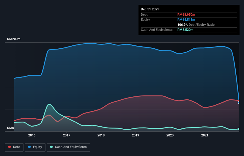
Task: Select the 2021 x-axis label
Action: click(205, 135)
